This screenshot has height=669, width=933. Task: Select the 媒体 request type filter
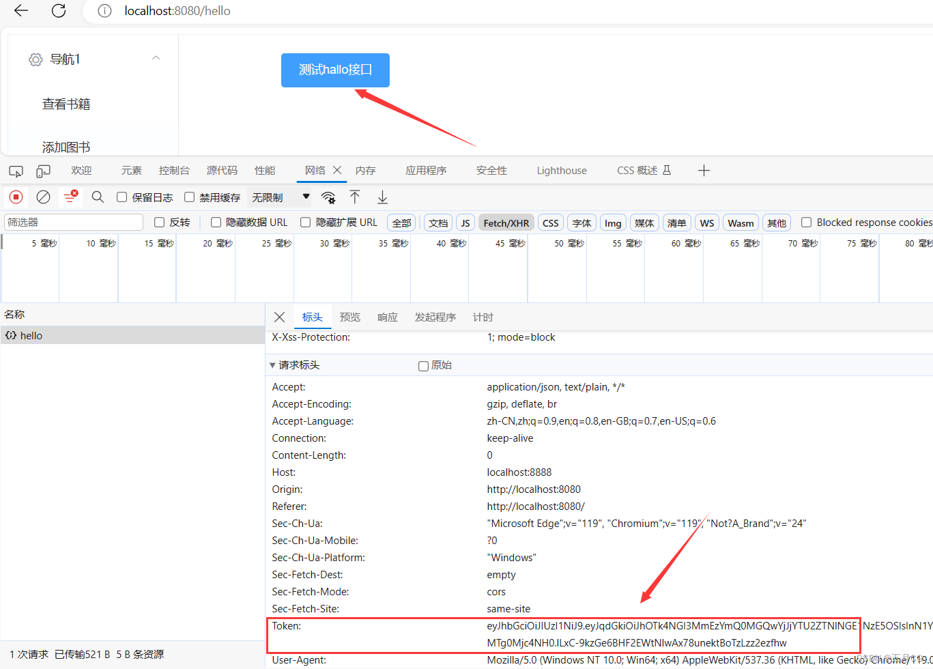coord(644,223)
